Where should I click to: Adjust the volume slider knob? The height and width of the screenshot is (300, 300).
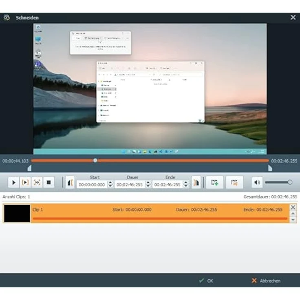coord(290,182)
